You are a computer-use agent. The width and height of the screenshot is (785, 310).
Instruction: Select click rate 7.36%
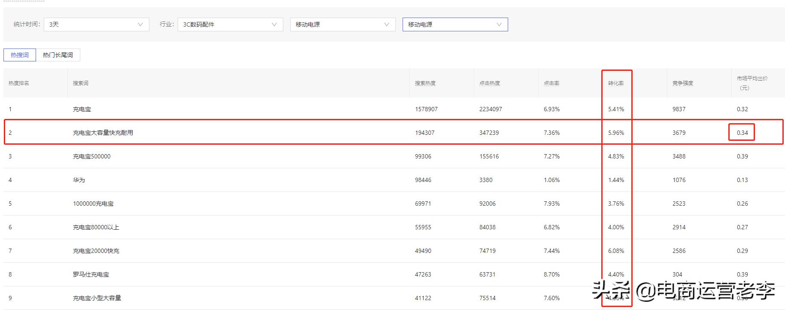[x=552, y=133]
